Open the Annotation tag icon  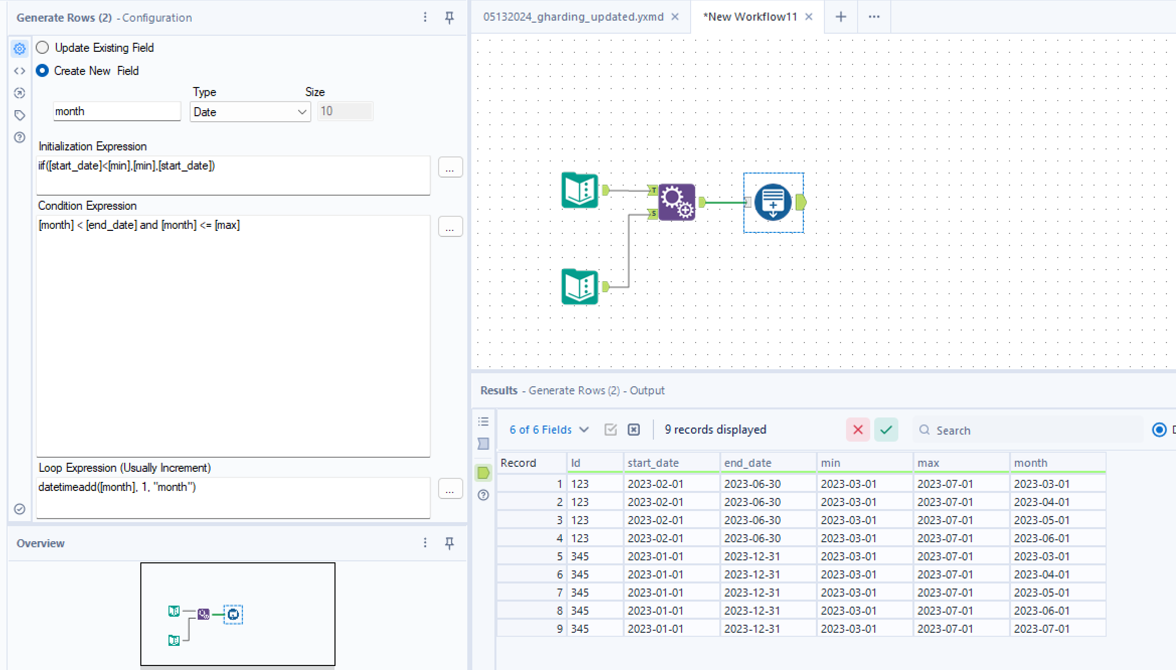20,115
